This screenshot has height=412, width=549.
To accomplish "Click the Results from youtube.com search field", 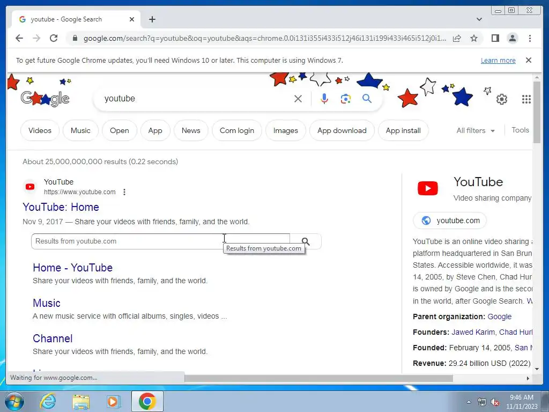I will pos(160,241).
